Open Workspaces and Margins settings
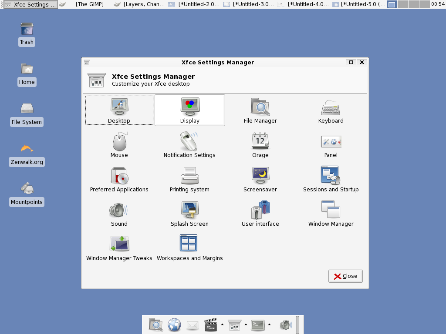 point(190,247)
